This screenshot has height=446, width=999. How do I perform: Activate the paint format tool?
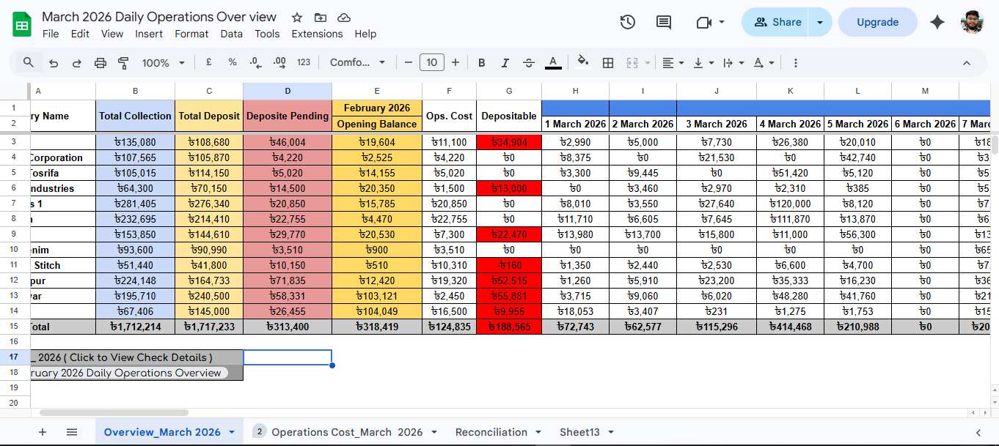[x=123, y=63]
